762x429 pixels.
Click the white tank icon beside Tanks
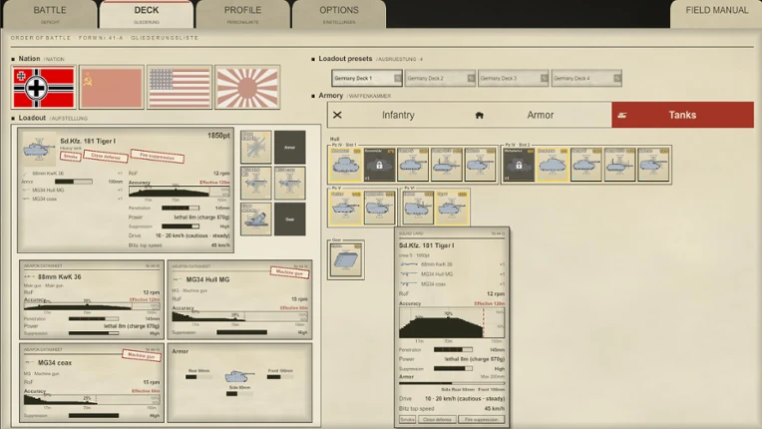(621, 115)
